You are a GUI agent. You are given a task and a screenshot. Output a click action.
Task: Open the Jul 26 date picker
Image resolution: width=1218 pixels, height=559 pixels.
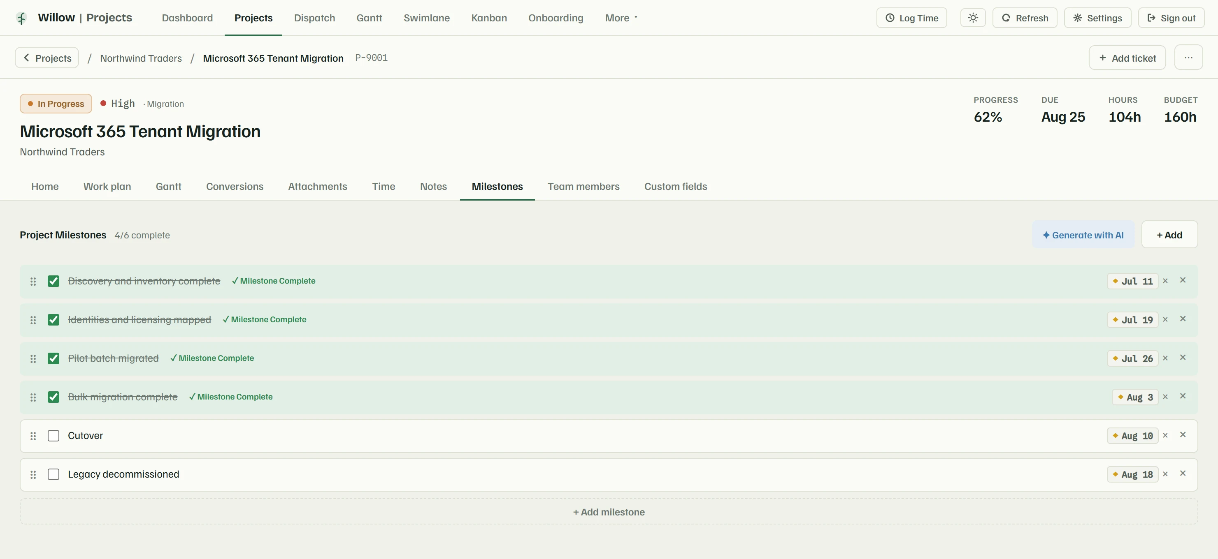tap(1132, 359)
